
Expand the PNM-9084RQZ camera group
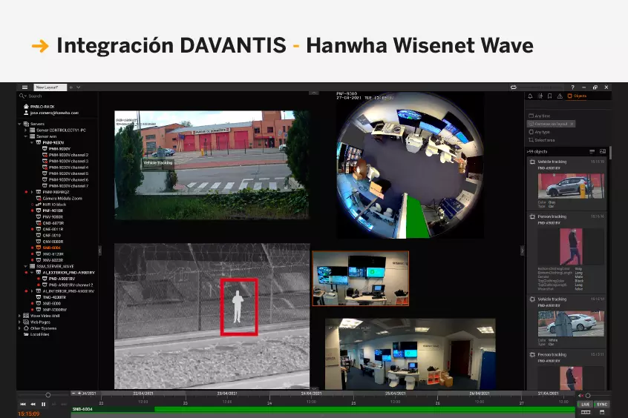(x=32, y=192)
